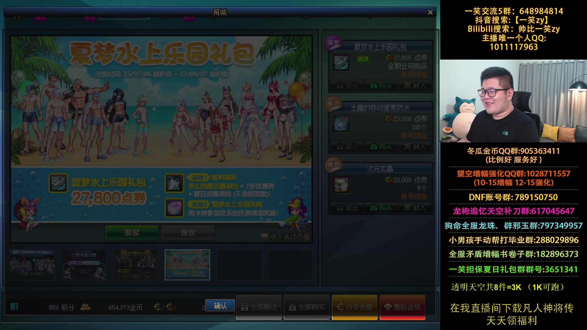Select the second dark purple banner thumbnail

pyautogui.click(x=84, y=265)
